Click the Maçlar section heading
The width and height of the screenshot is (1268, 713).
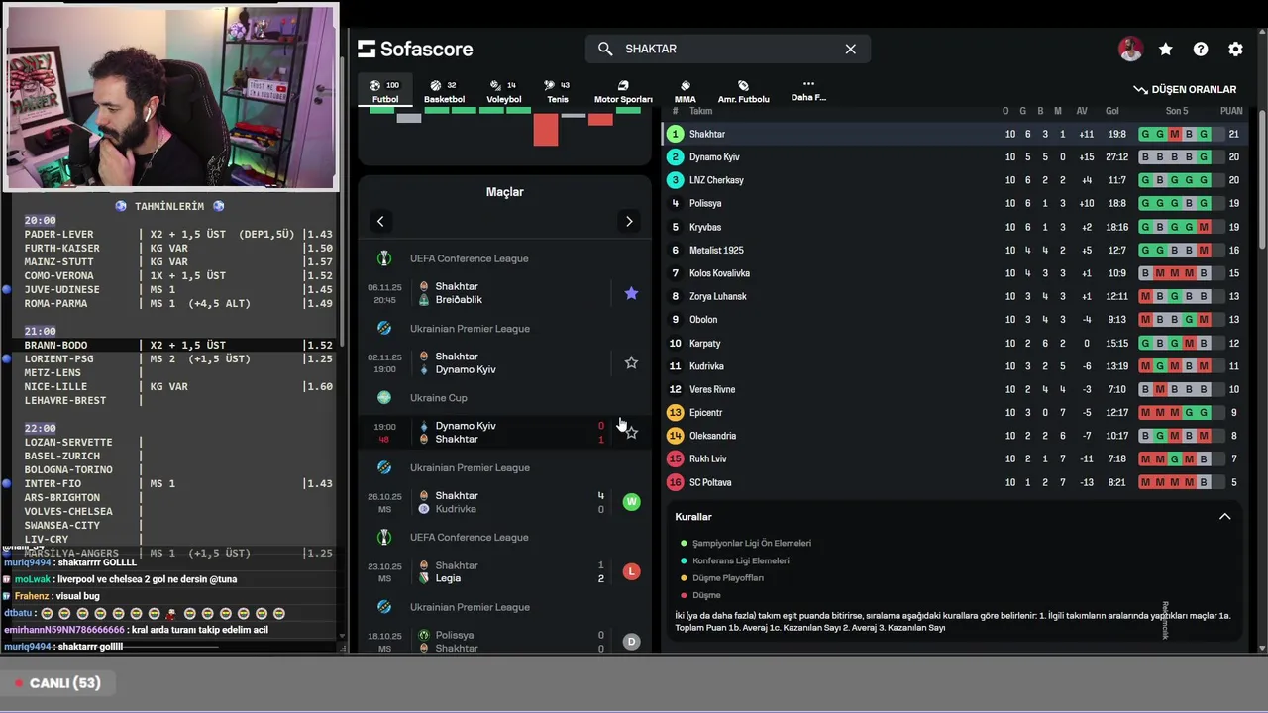tap(505, 192)
